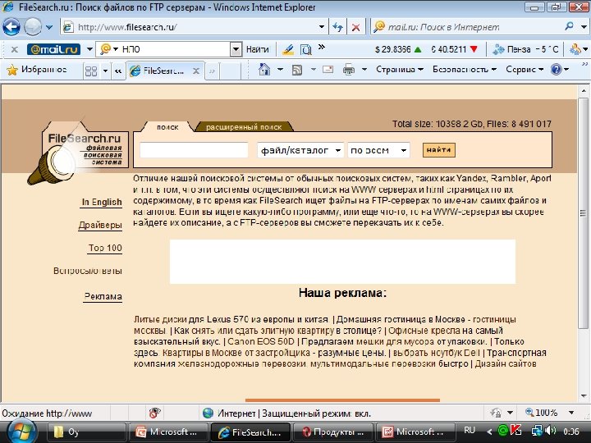Click the browser Forward arrow button
Viewport: 591px width, 443px height.
coord(33,27)
